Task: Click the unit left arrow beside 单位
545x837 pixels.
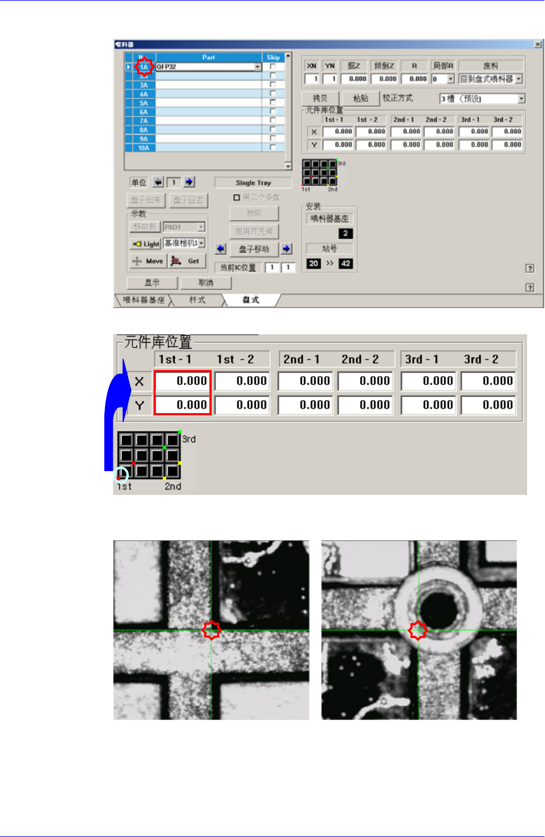Action: tap(158, 183)
